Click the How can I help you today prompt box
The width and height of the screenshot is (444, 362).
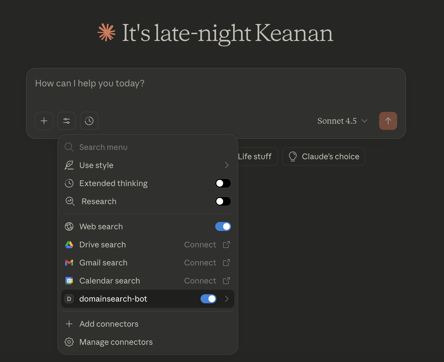coord(216,84)
